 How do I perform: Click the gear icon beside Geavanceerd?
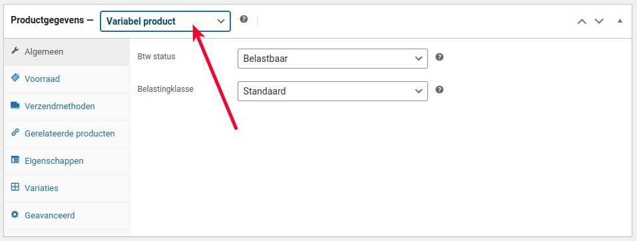[15, 214]
